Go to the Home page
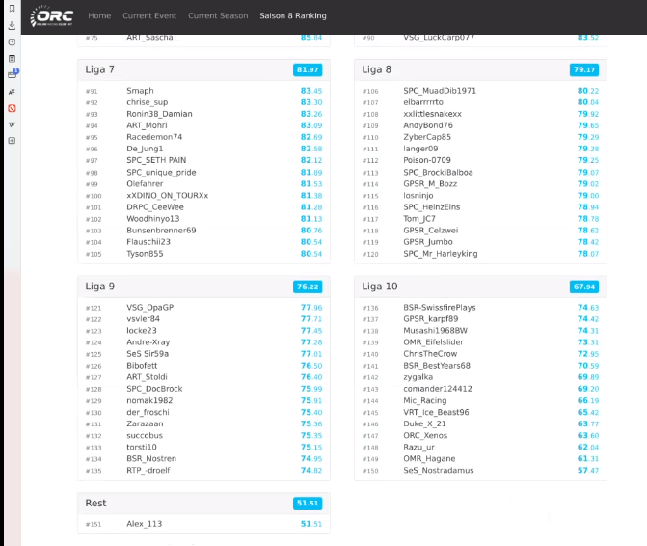This screenshot has height=546, width=647. click(99, 16)
